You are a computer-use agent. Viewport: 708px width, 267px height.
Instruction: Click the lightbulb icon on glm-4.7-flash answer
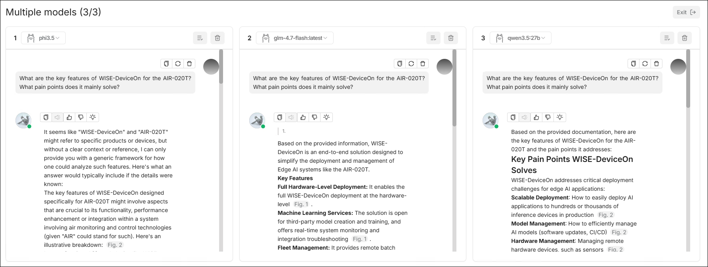tap(326, 117)
